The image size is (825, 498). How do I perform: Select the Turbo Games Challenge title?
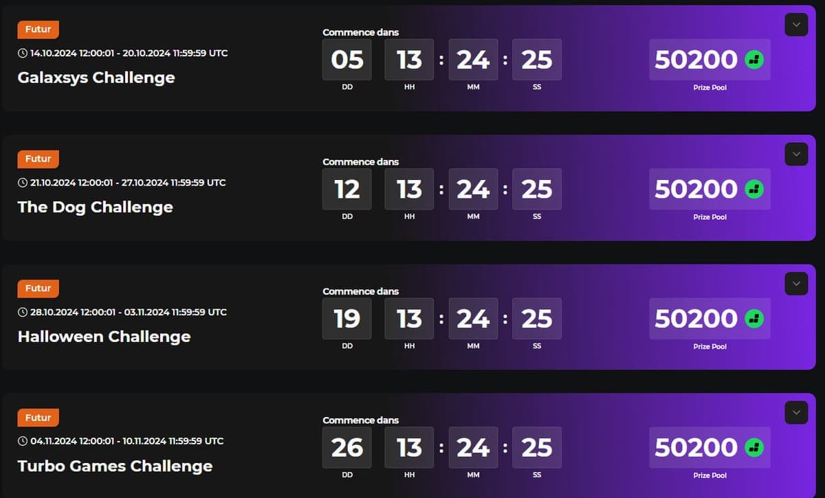coord(115,466)
